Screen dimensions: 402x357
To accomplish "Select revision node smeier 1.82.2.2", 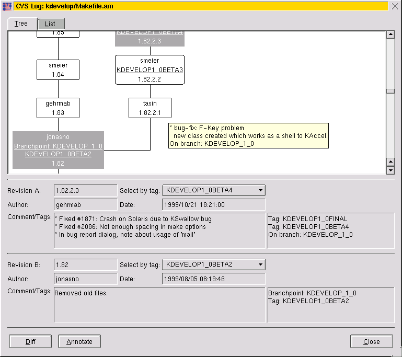I will (x=150, y=70).
